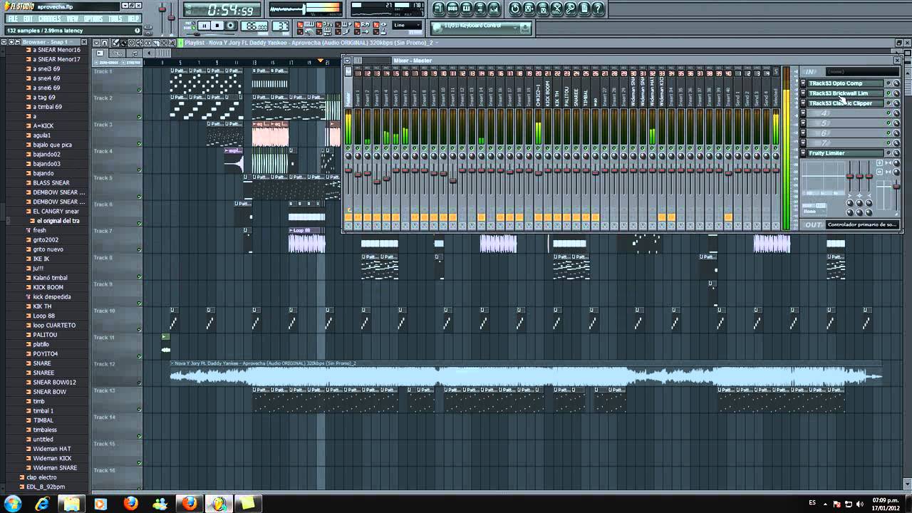The image size is (912, 513).
Task: Open the TRackS3 Opto Comp plugin
Action: pyautogui.click(x=846, y=83)
